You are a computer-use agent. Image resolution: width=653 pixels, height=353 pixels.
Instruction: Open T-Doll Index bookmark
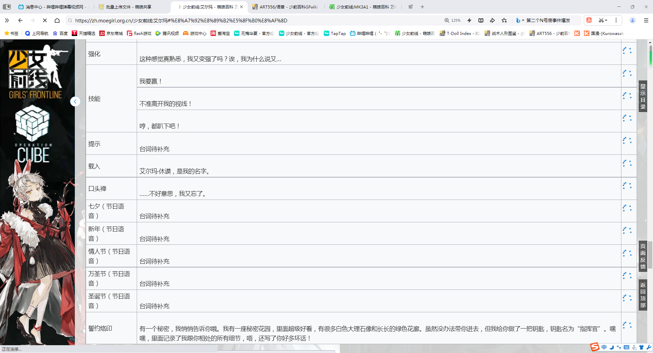click(x=460, y=33)
